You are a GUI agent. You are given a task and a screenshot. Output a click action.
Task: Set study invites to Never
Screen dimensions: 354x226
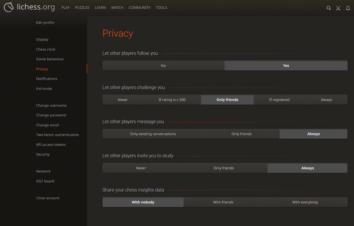pos(141,168)
